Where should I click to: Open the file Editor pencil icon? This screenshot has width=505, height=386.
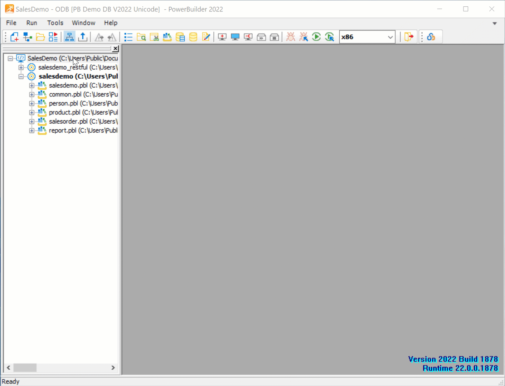[x=206, y=37]
